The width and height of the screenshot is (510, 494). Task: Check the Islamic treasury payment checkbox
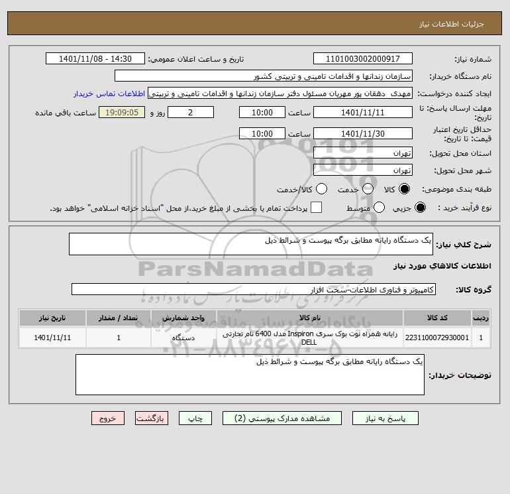pos(316,208)
